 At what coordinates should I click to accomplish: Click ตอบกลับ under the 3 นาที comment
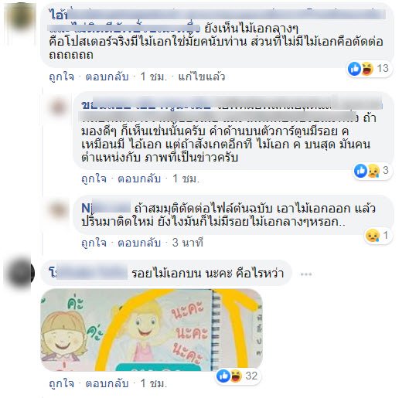[139, 243]
